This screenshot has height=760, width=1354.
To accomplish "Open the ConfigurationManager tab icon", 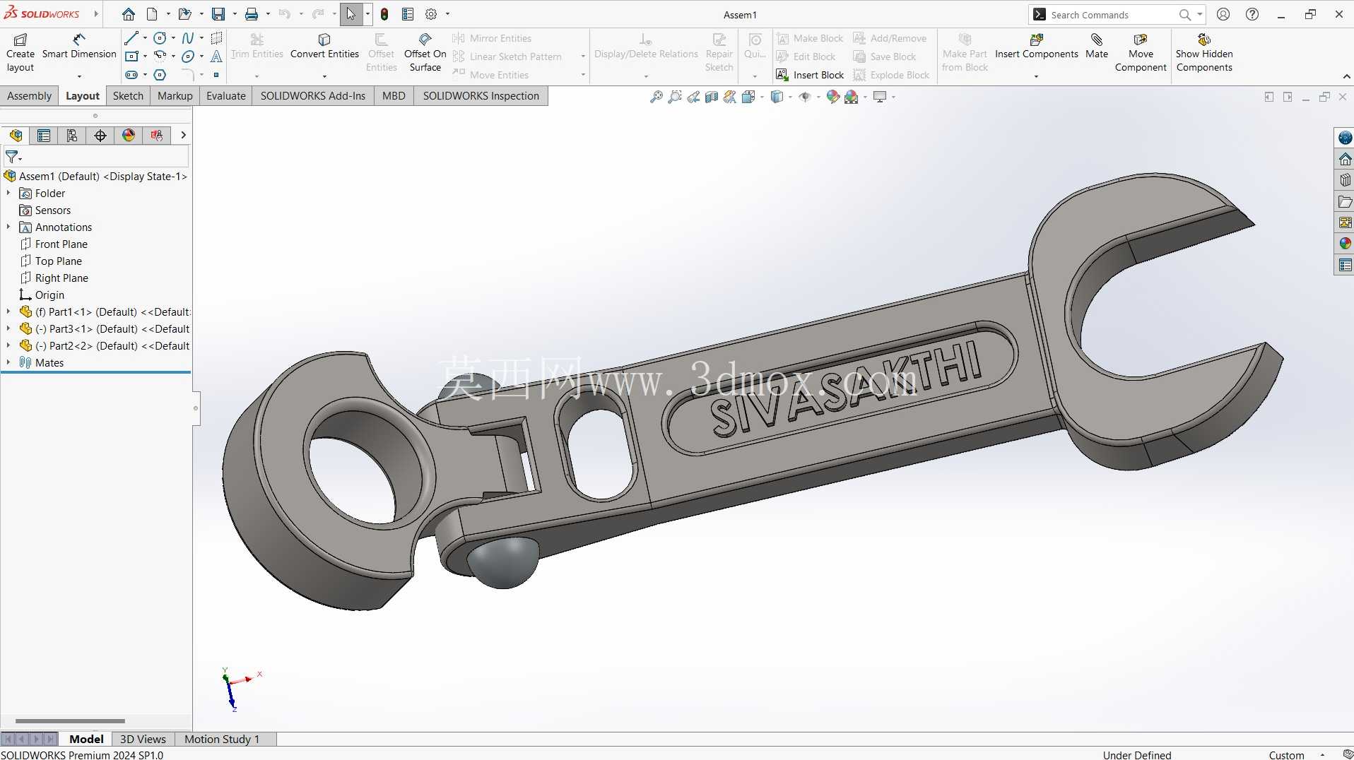I will (72, 135).
